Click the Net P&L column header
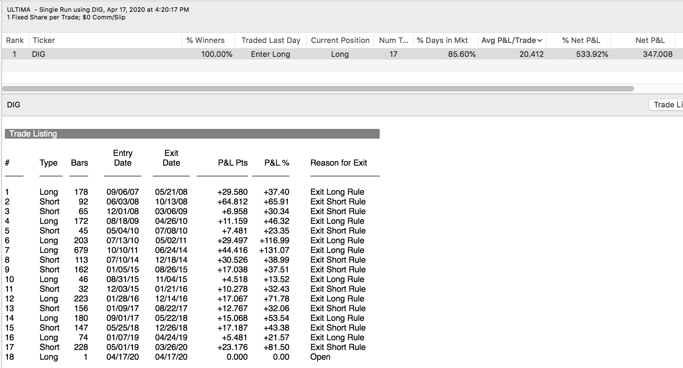683x368 pixels. pos(650,41)
